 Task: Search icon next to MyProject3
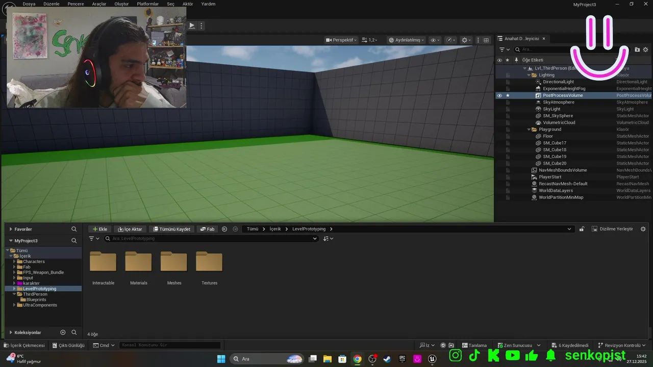[74, 241]
